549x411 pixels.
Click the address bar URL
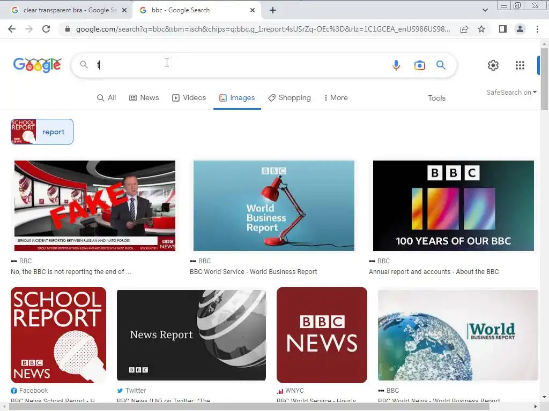coord(263,29)
